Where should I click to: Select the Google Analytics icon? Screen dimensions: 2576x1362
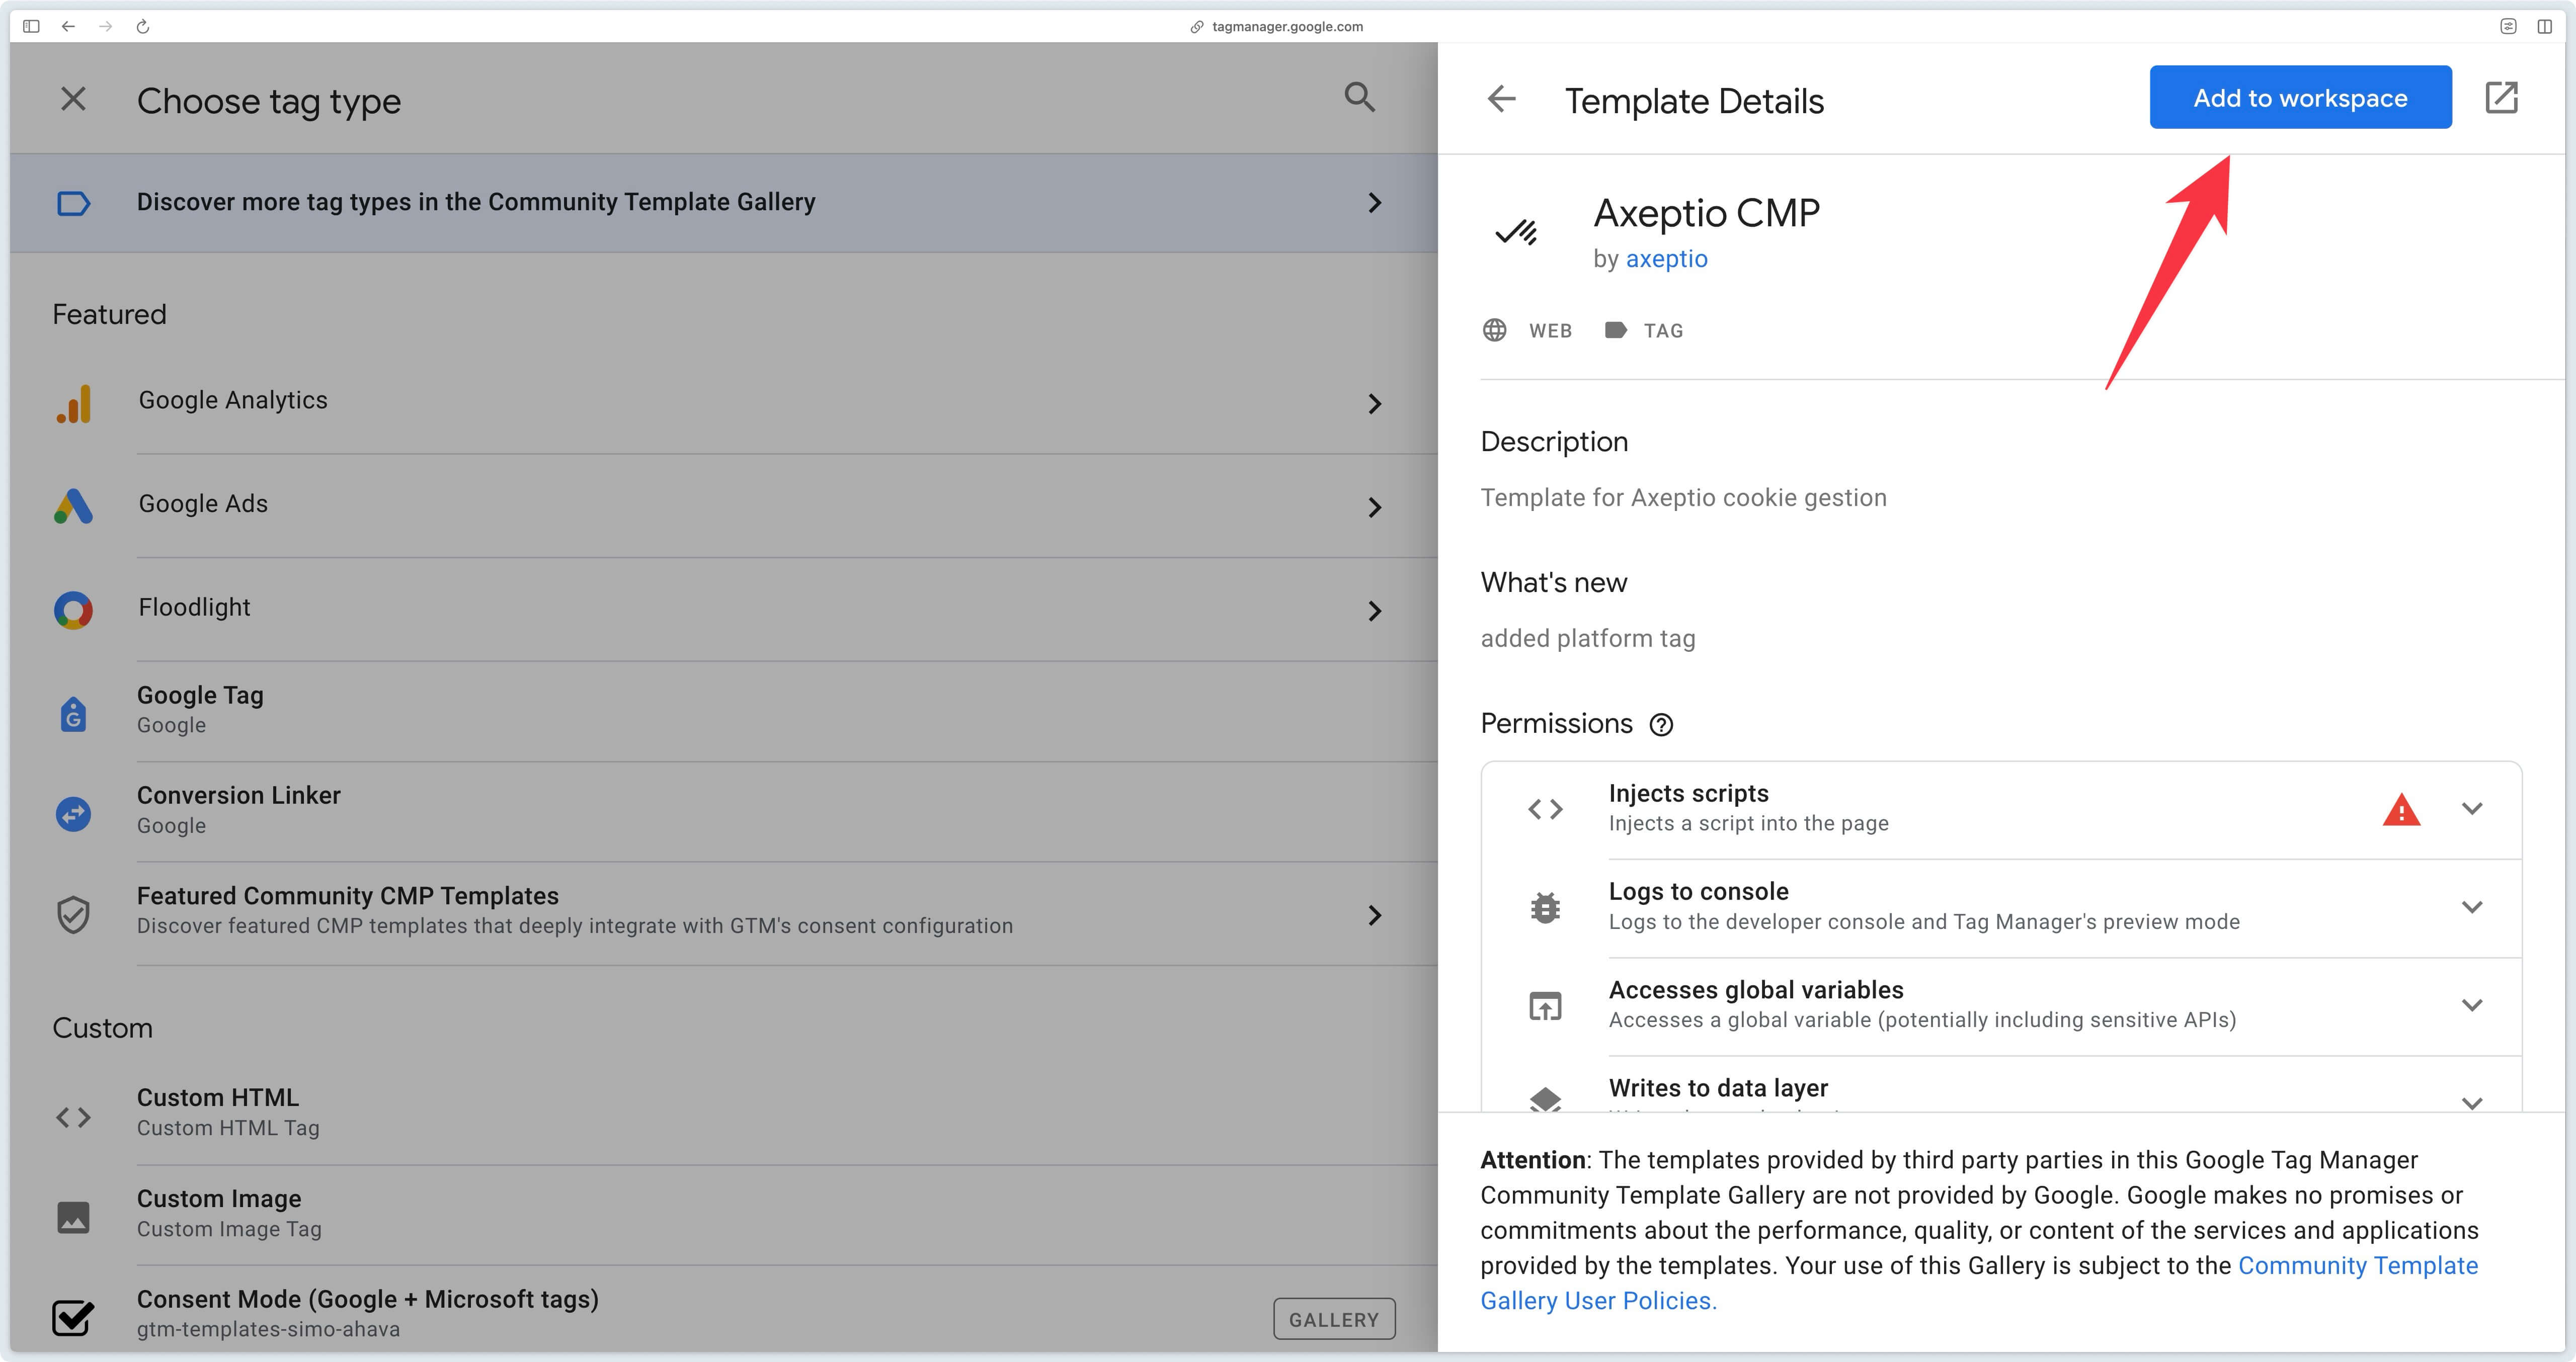point(73,404)
